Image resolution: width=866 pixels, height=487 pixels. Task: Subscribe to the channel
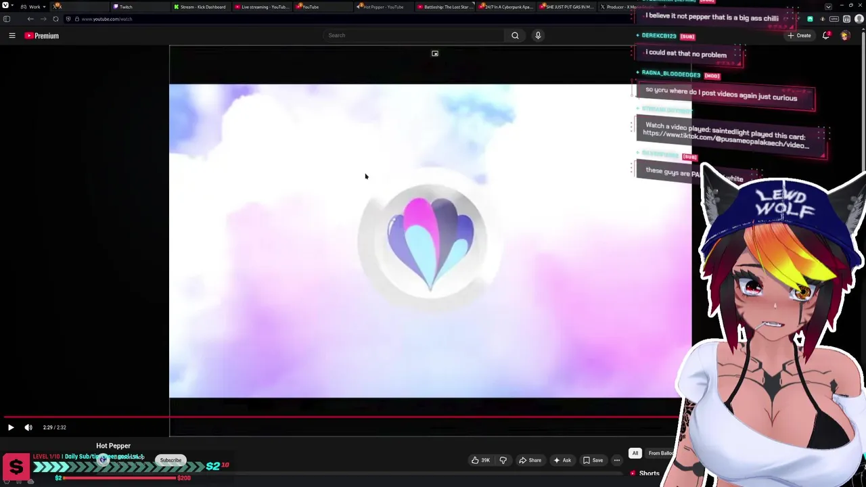click(x=170, y=461)
